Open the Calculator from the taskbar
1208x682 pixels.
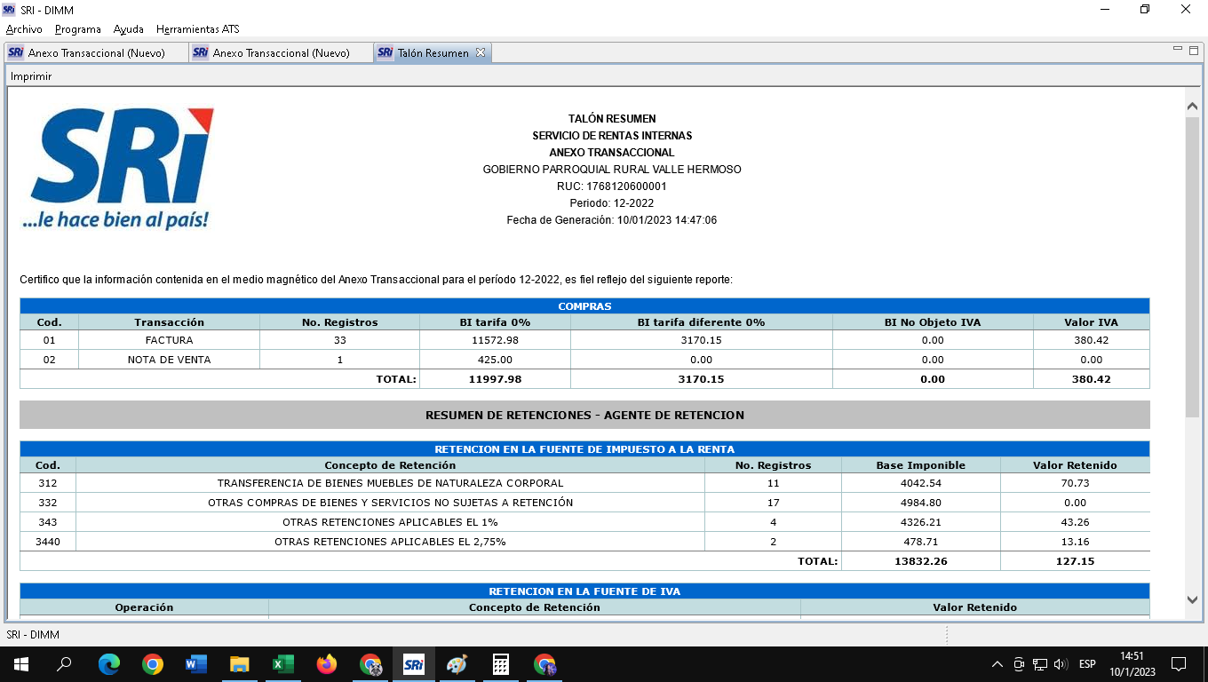501,664
